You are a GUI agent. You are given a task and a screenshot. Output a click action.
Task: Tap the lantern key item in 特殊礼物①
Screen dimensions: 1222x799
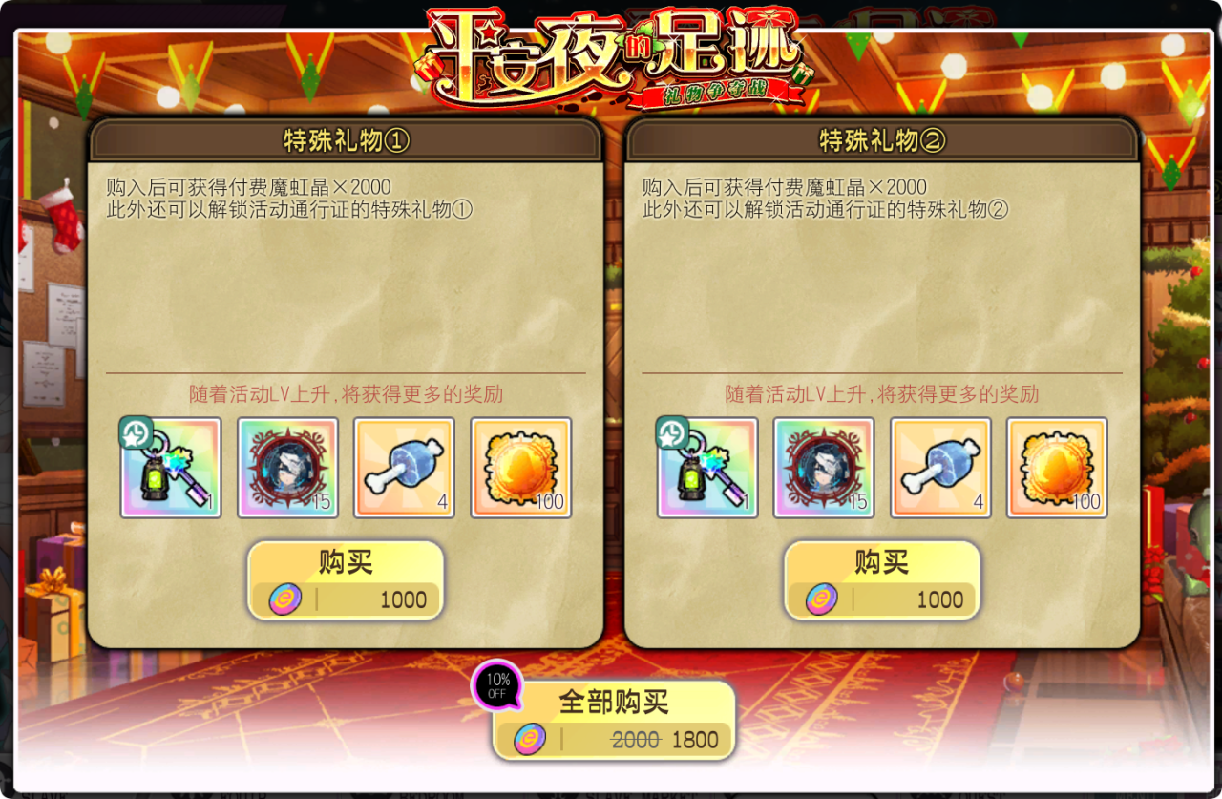coord(171,468)
